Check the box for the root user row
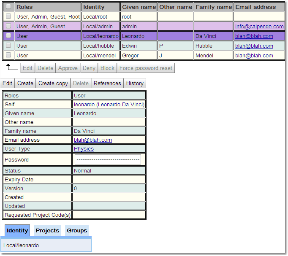Image resolution: width=288 pixels, height=256 pixels. (x=8, y=16)
